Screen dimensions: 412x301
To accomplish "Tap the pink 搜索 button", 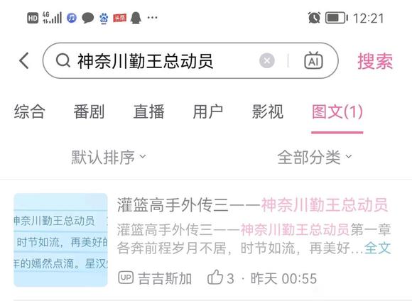I will click(x=375, y=61).
